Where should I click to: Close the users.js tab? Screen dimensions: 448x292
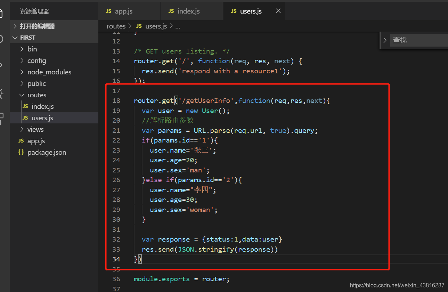[x=278, y=11]
